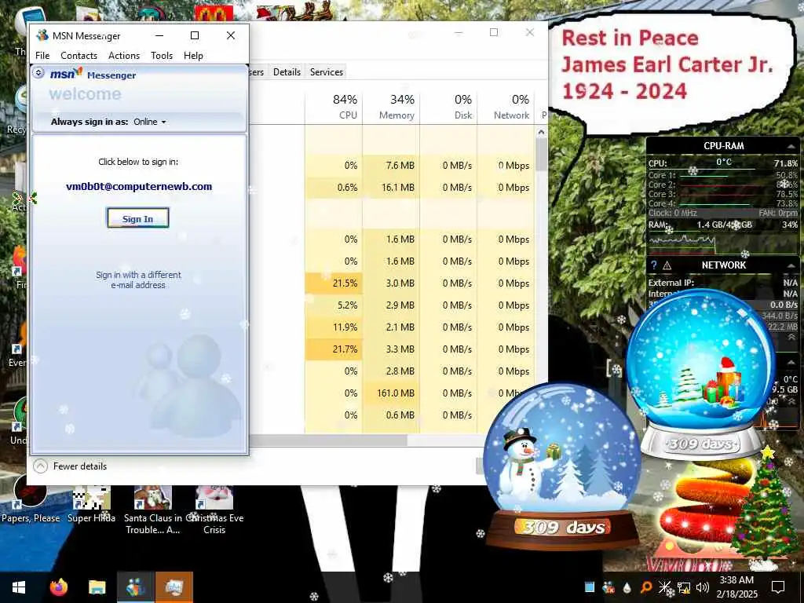Click the Task Manager vertical scrollbar up arrow

tap(541, 132)
